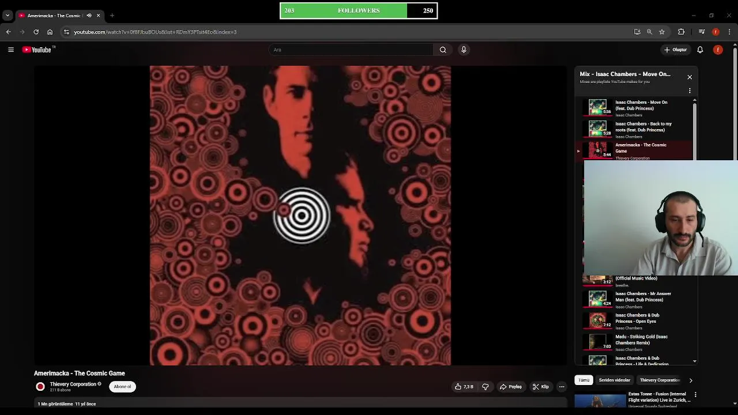The image size is (738, 415).
Task: Play Isaac Chambers - Life & Dedication item
Action: pos(634,360)
